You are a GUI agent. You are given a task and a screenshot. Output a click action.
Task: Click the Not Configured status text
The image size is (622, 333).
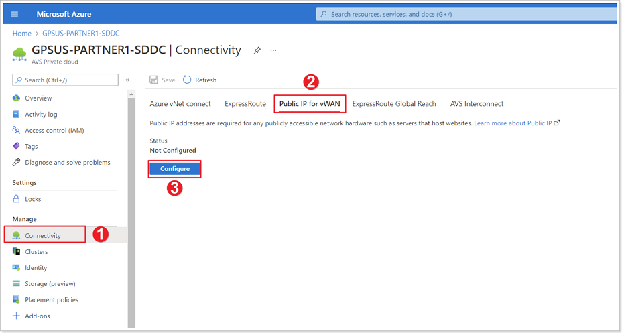point(173,151)
